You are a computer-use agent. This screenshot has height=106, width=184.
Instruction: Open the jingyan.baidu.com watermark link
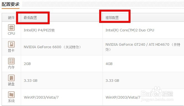click(x=157, y=99)
